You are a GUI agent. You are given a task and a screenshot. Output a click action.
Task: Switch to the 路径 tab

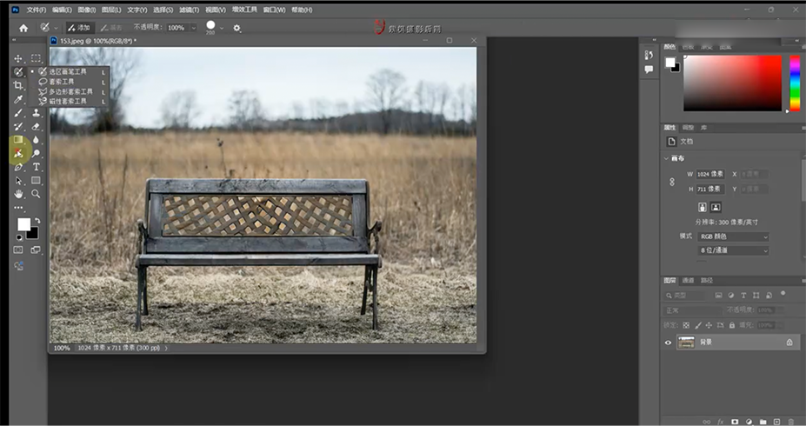coord(707,281)
